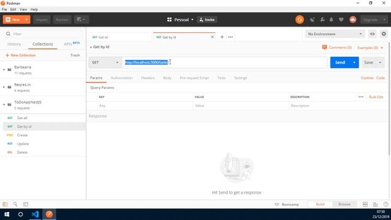
Task: Open the GET method dropdown
Action: point(105,62)
